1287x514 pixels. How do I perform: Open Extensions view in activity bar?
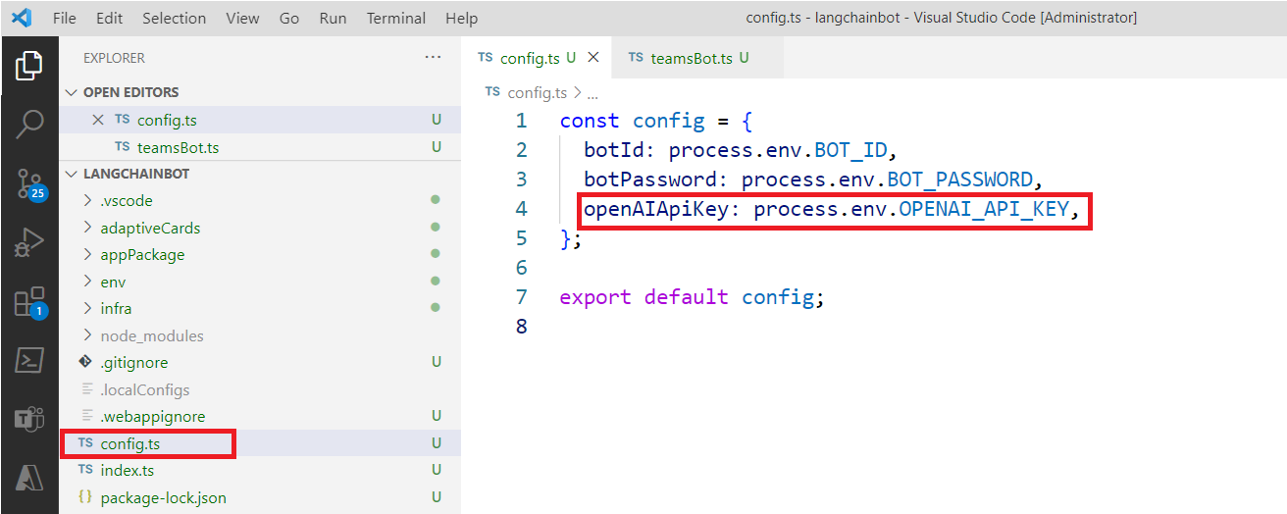(29, 302)
